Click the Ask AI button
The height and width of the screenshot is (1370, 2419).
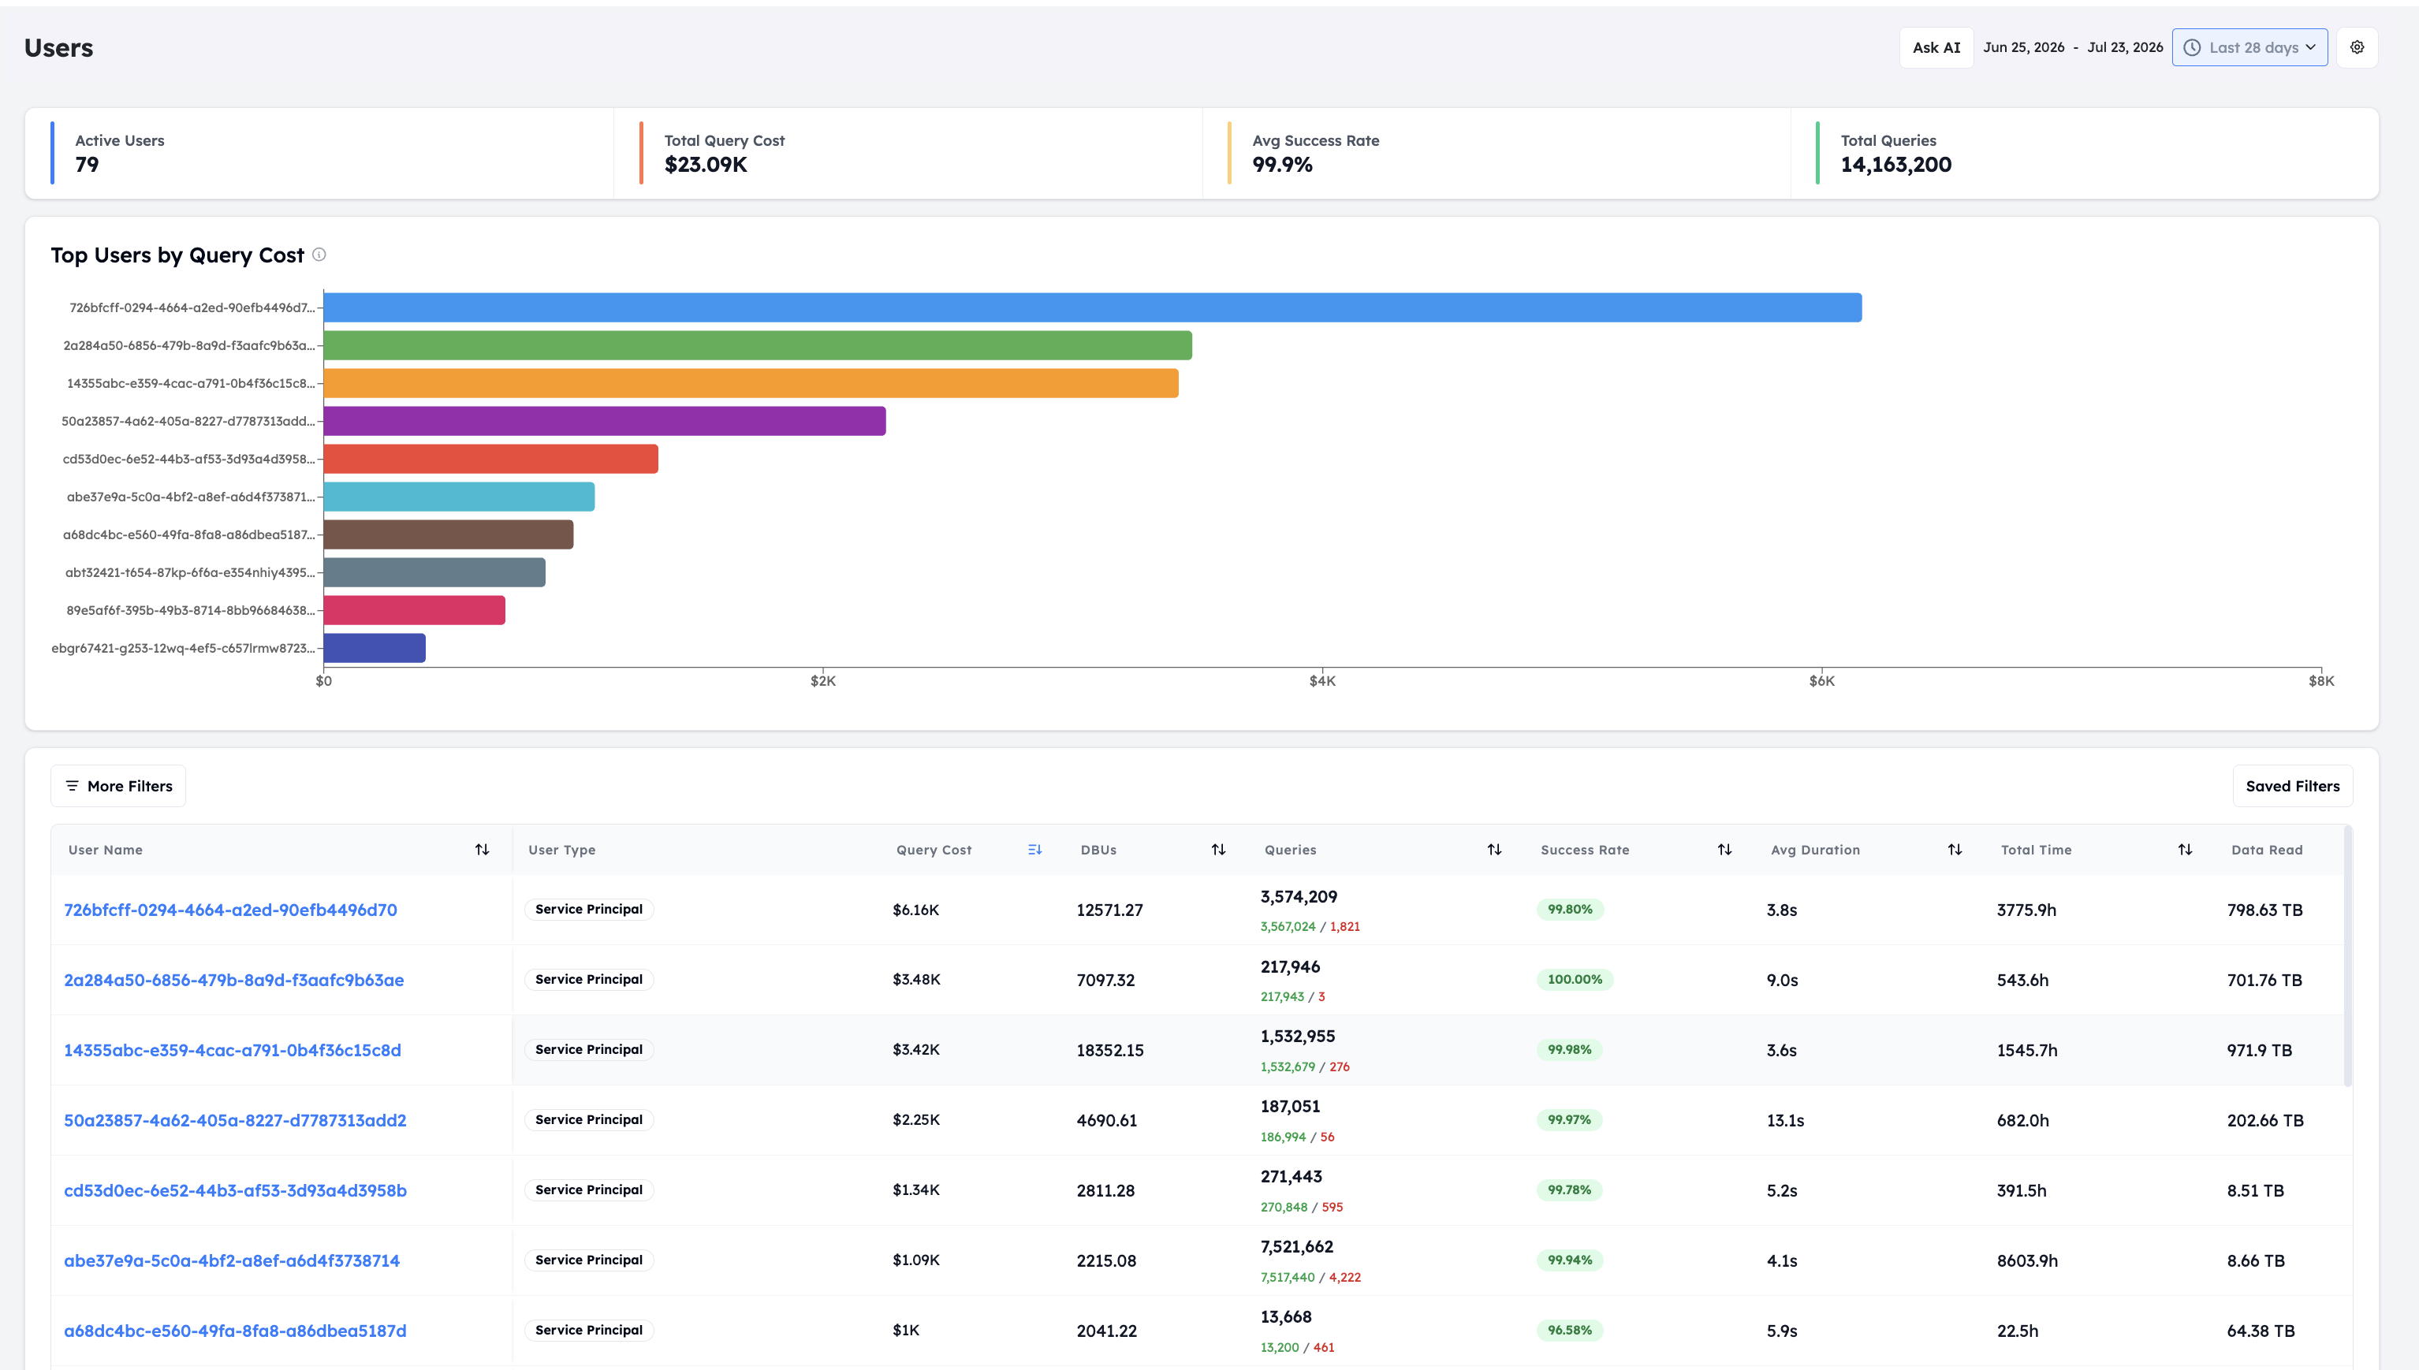point(1936,47)
